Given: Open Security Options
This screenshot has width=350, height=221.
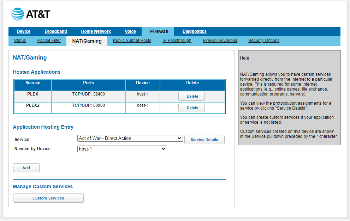Looking at the screenshot, I should pos(263,41).
